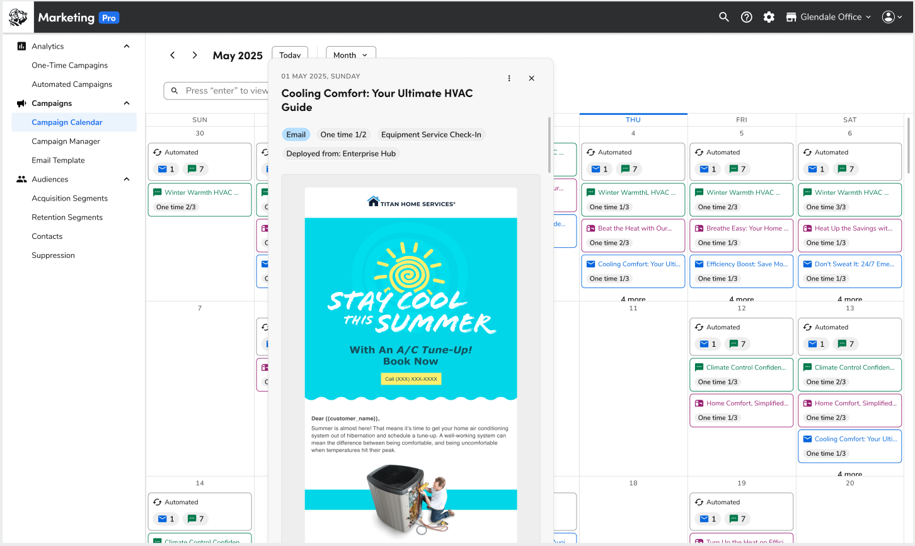Screen dimensions: 915x546
Task: Close the Cooling Comfort campaign popup
Action: coord(531,78)
